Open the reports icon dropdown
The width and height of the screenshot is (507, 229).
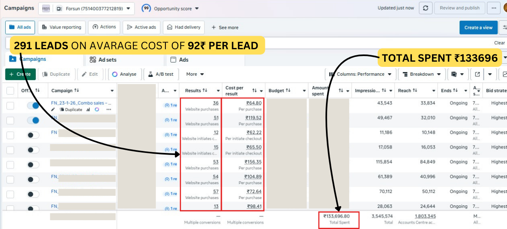tap(457, 74)
